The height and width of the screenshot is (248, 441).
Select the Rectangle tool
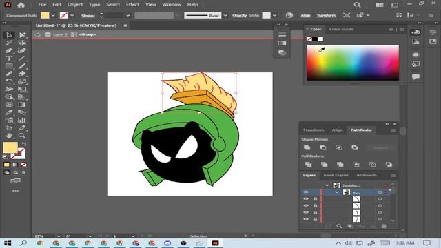coord(9,66)
